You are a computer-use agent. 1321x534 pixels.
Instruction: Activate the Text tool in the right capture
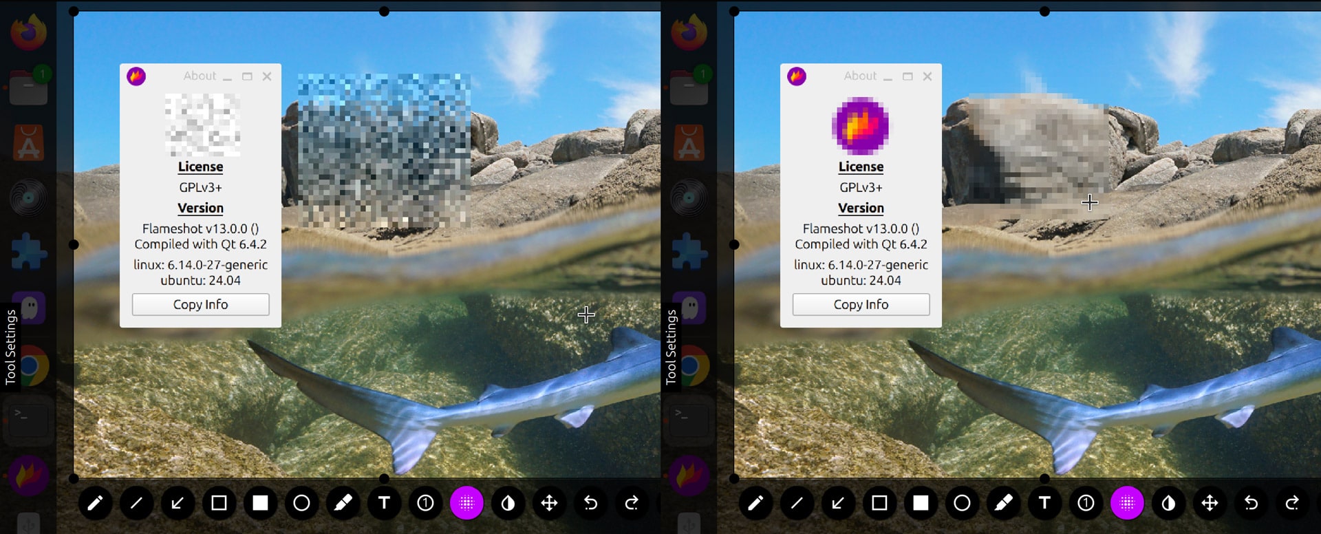[x=1044, y=503]
